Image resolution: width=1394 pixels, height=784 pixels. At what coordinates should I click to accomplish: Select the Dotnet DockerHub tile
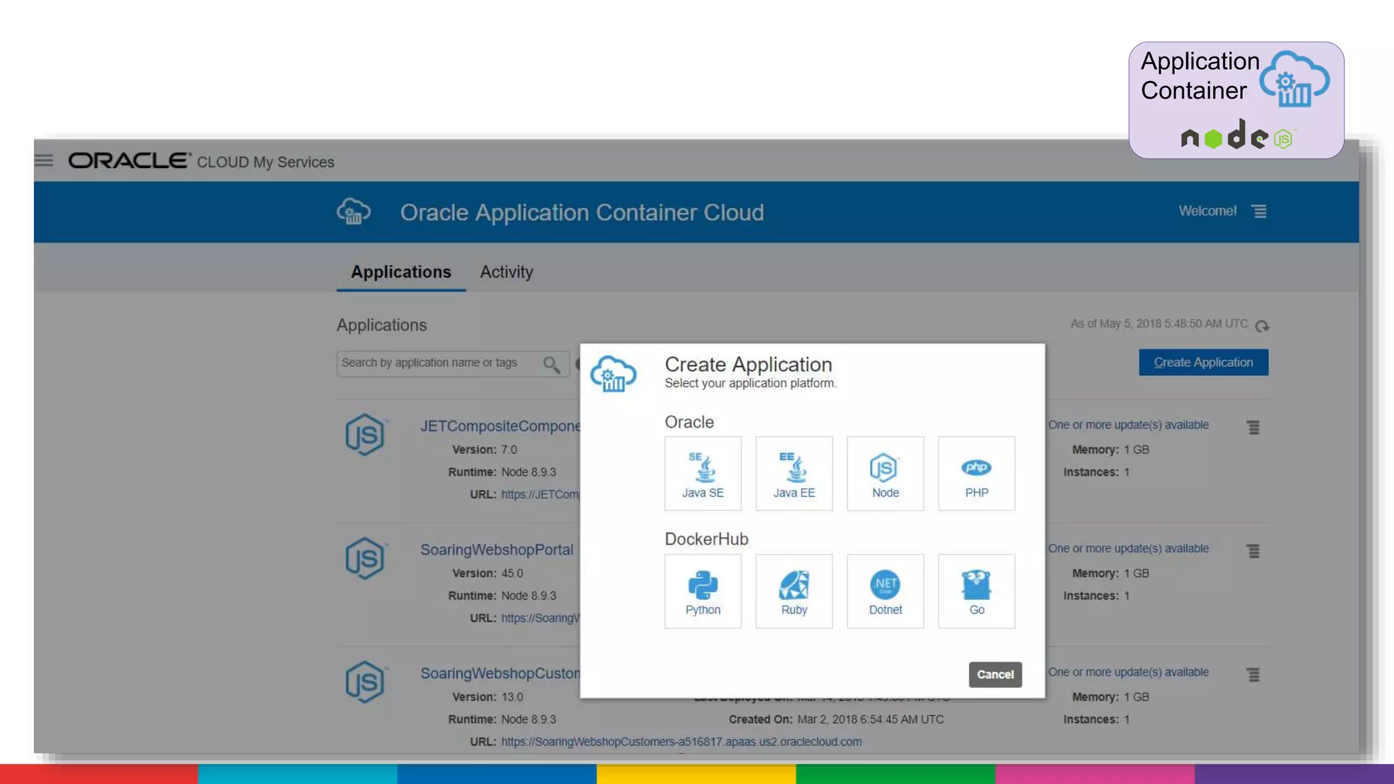point(886,591)
